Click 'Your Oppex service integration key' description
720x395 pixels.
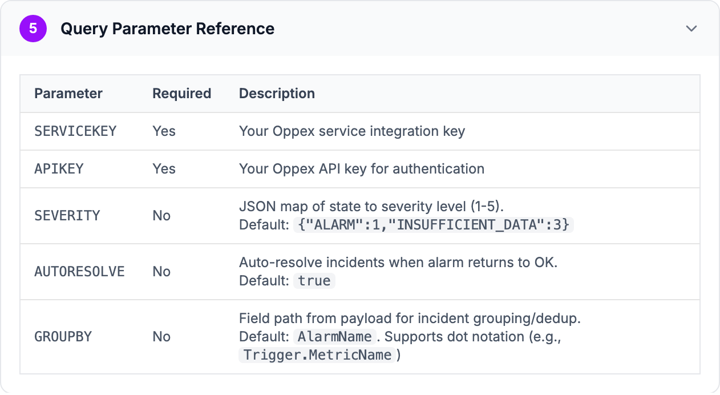[352, 131]
